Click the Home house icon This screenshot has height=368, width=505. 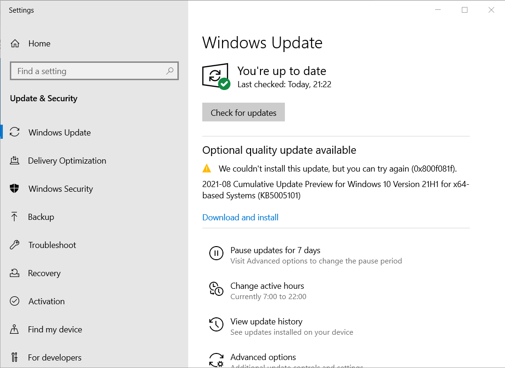(x=15, y=44)
